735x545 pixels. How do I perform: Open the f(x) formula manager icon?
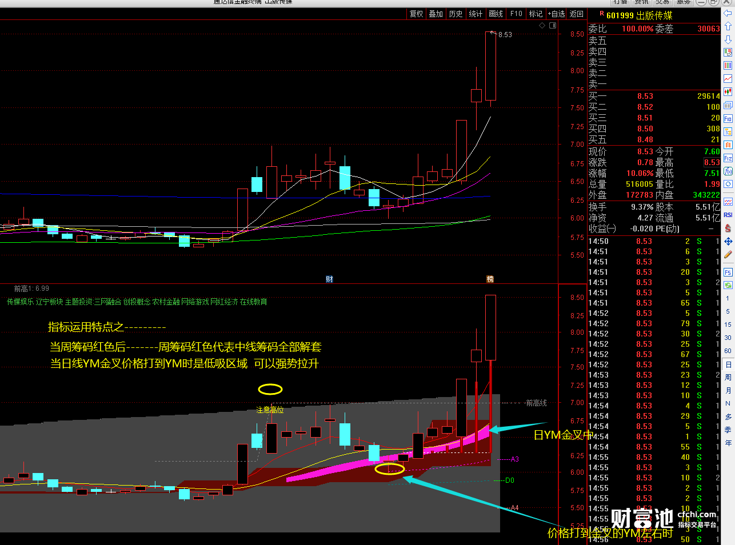pos(728,171)
